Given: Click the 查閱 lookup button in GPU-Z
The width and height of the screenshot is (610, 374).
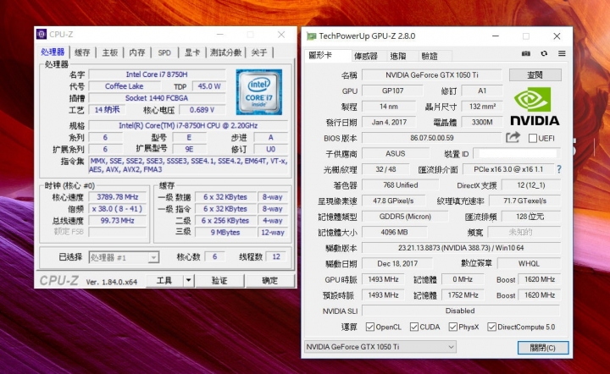Looking at the screenshot, I should pos(535,75).
